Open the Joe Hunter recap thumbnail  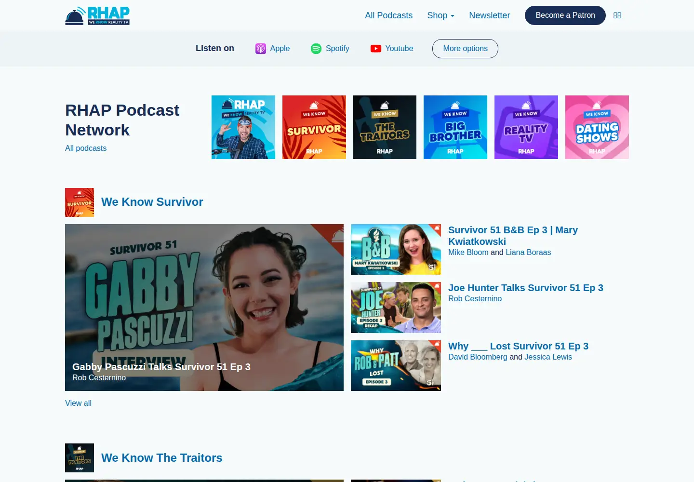396,308
